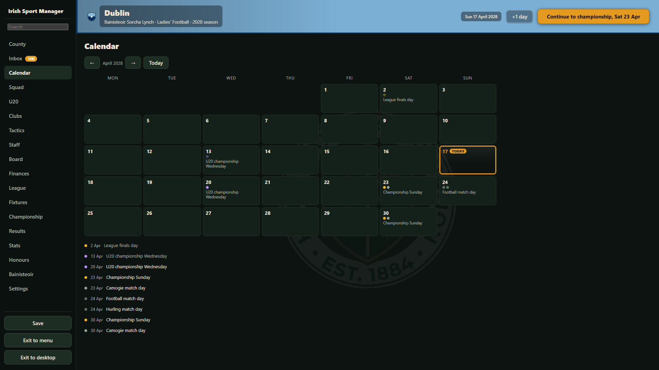Select the 1 April calendar cell
The width and height of the screenshot is (659, 370).
pyautogui.click(x=349, y=98)
